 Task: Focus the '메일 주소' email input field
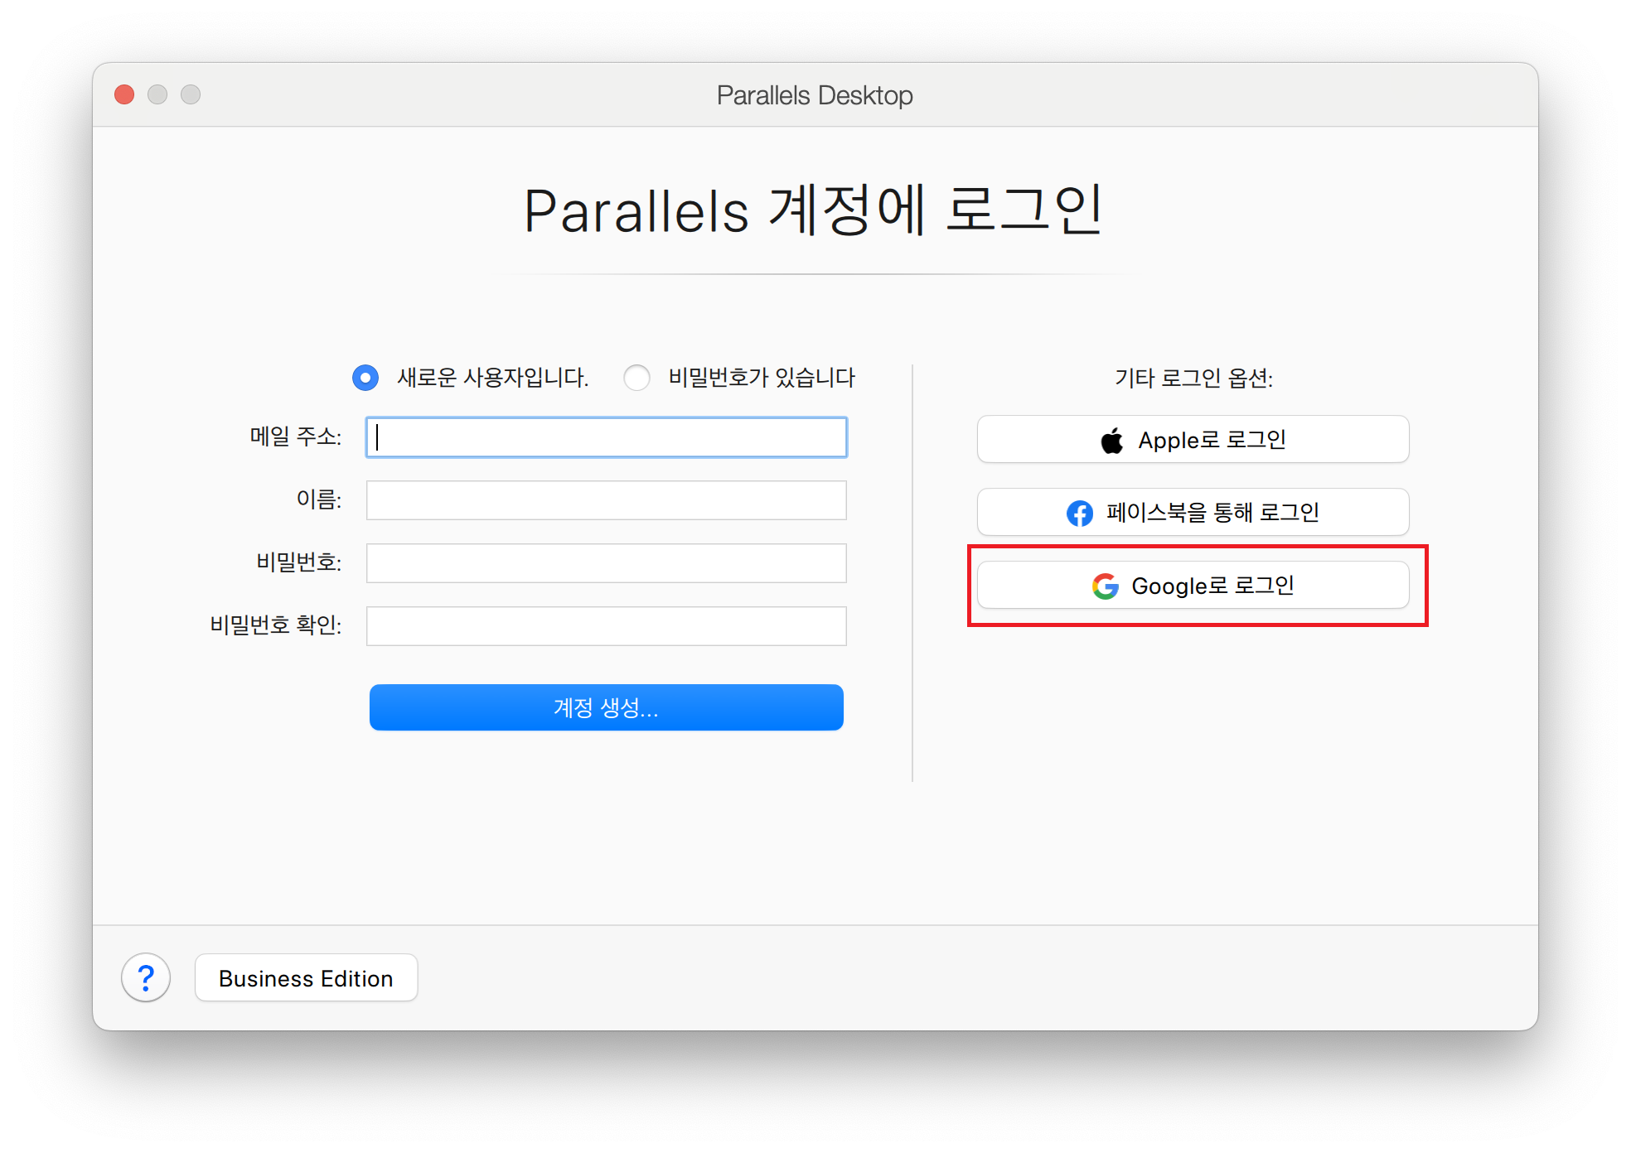(606, 437)
